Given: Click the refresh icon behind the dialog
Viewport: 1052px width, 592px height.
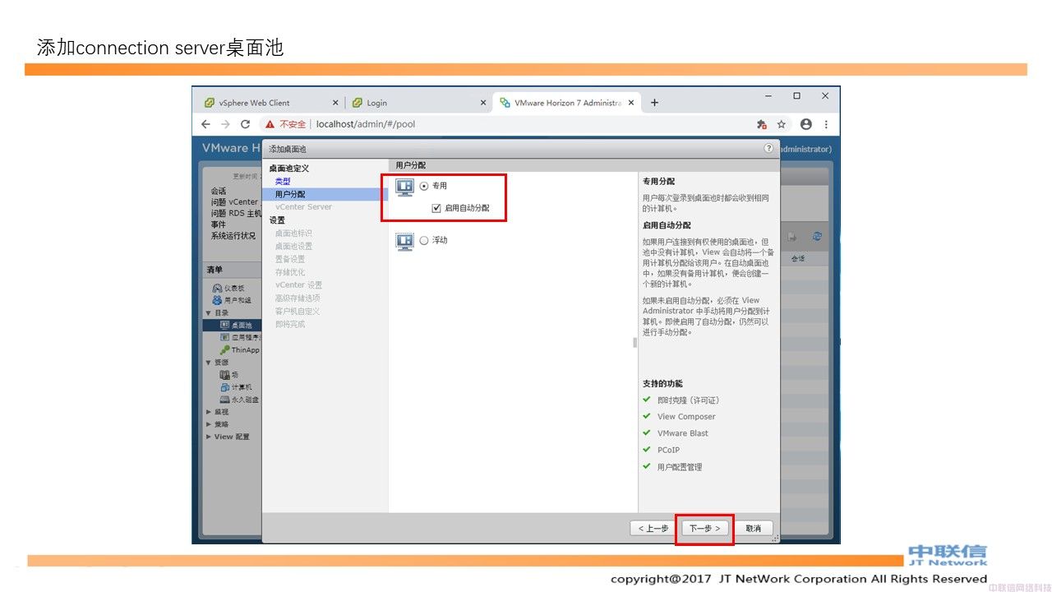Looking at the screenshot, I should coord(817,236).
